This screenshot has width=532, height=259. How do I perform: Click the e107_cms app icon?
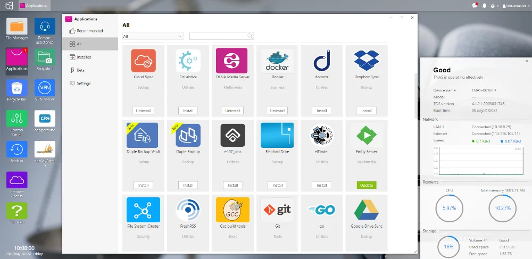[233, 135]
